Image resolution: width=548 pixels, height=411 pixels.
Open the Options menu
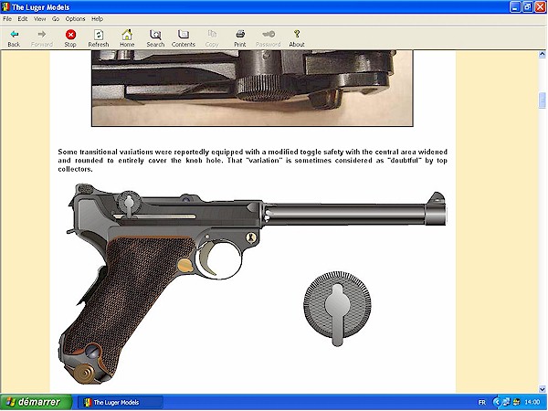pos(75,19)
